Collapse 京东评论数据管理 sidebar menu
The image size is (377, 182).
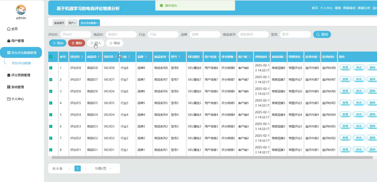pos(21,53)
